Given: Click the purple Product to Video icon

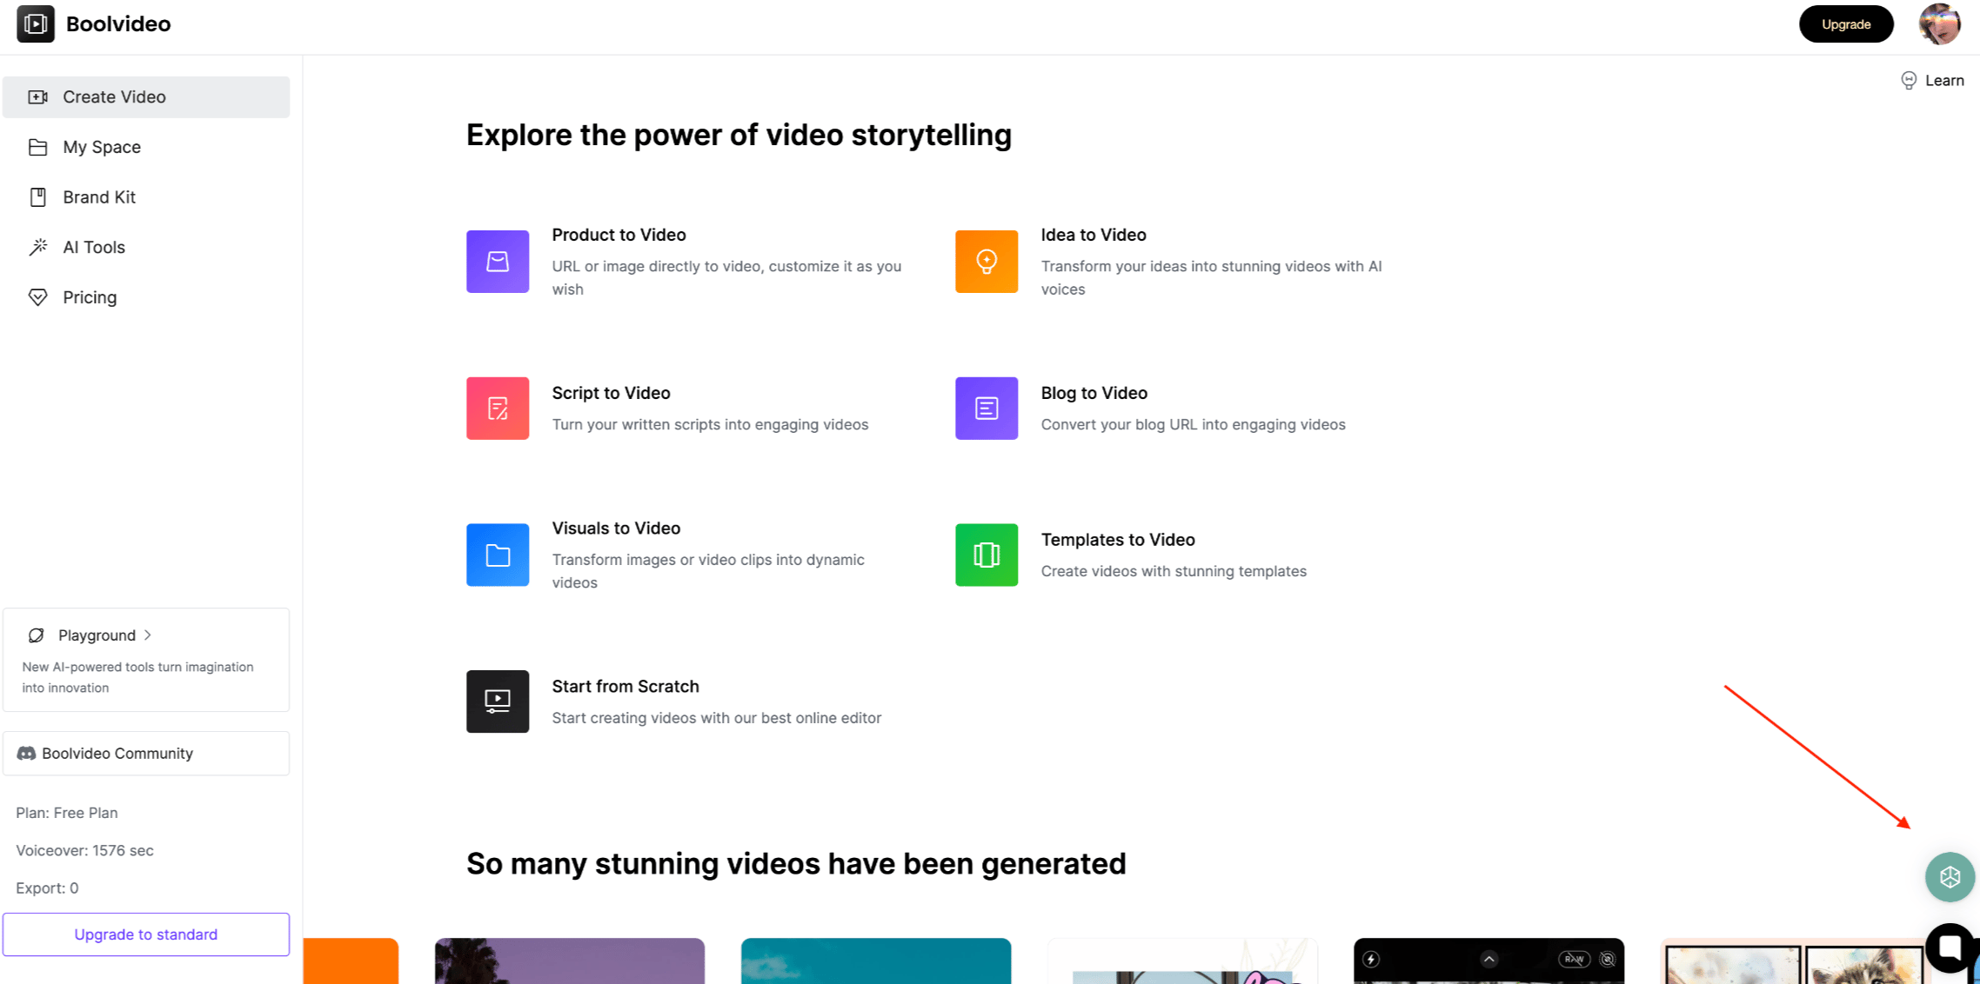Looking at the screenshot, I should 498,262.
